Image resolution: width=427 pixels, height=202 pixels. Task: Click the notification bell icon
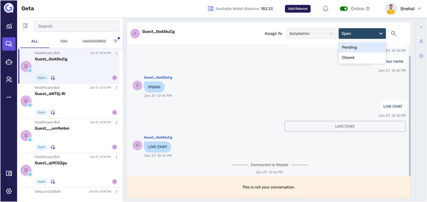[326, 9]
